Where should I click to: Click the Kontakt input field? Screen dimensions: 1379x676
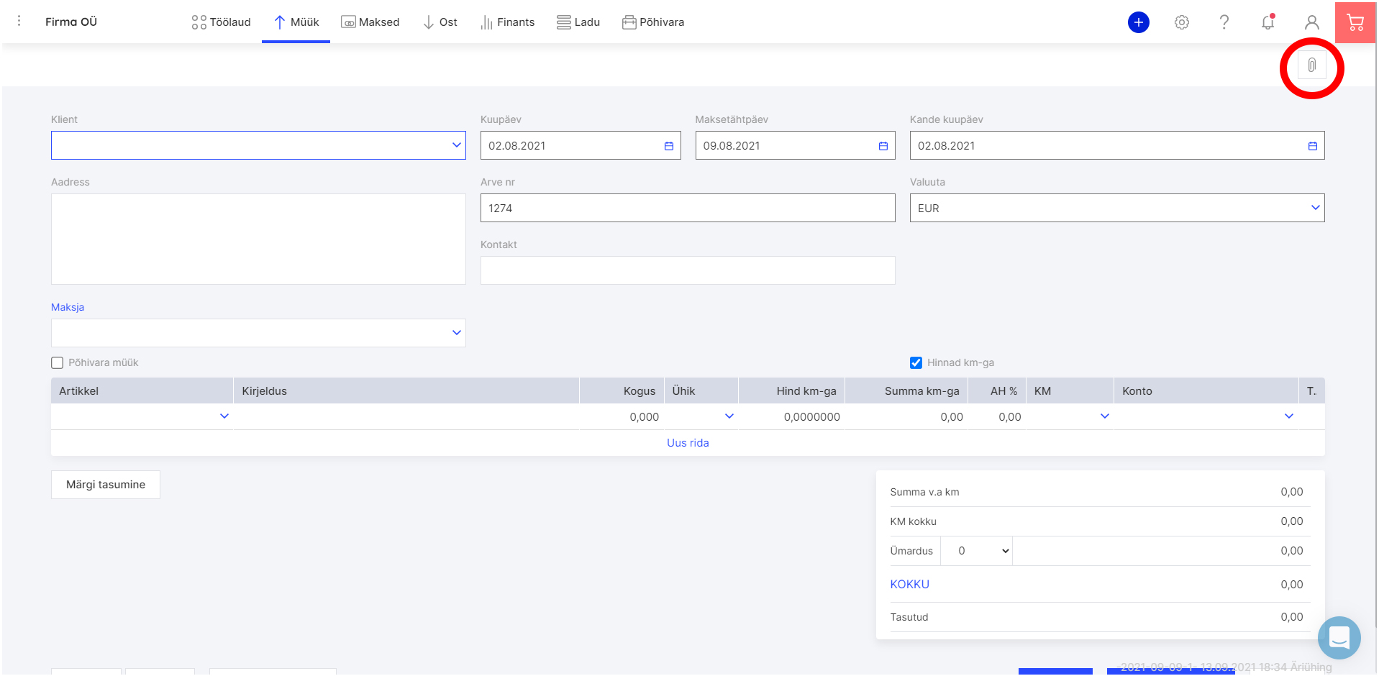point(688,270)
